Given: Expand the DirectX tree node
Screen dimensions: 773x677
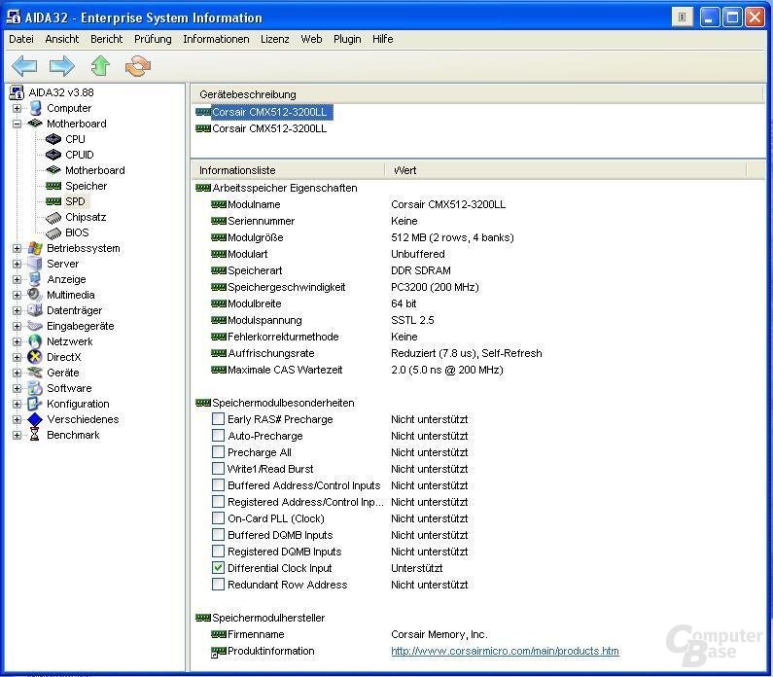Looking at the screenshot, I should coord(17,357).
